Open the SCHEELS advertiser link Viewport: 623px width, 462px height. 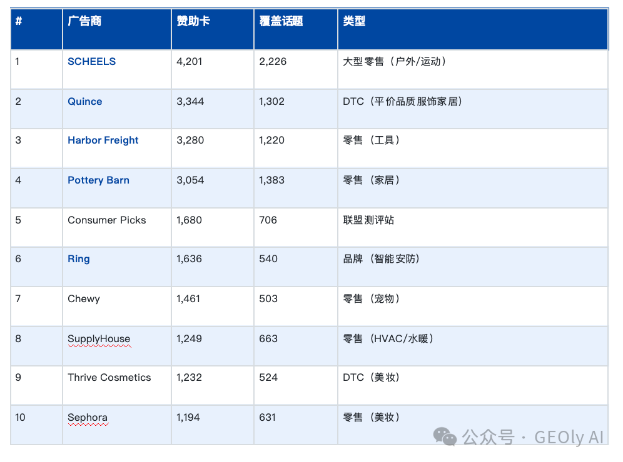coord(91,61)
